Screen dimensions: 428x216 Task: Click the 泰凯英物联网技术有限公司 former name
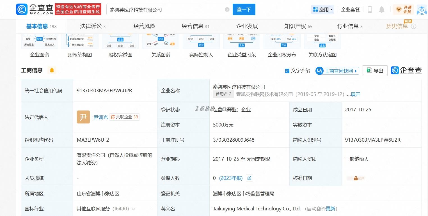pyautogui.click(x=264, y=94)
